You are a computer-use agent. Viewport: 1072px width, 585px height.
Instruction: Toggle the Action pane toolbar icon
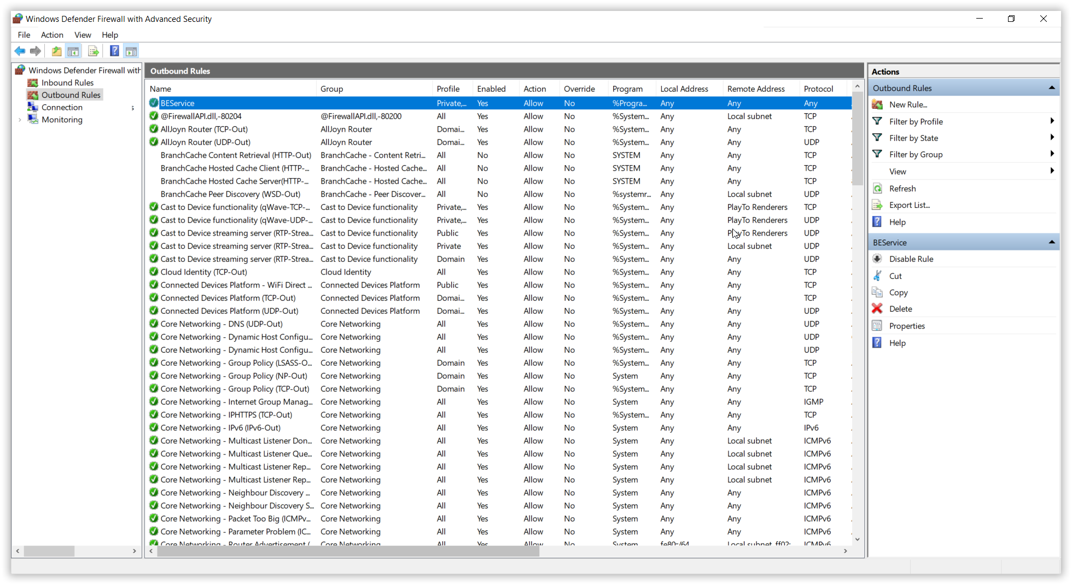131,51
